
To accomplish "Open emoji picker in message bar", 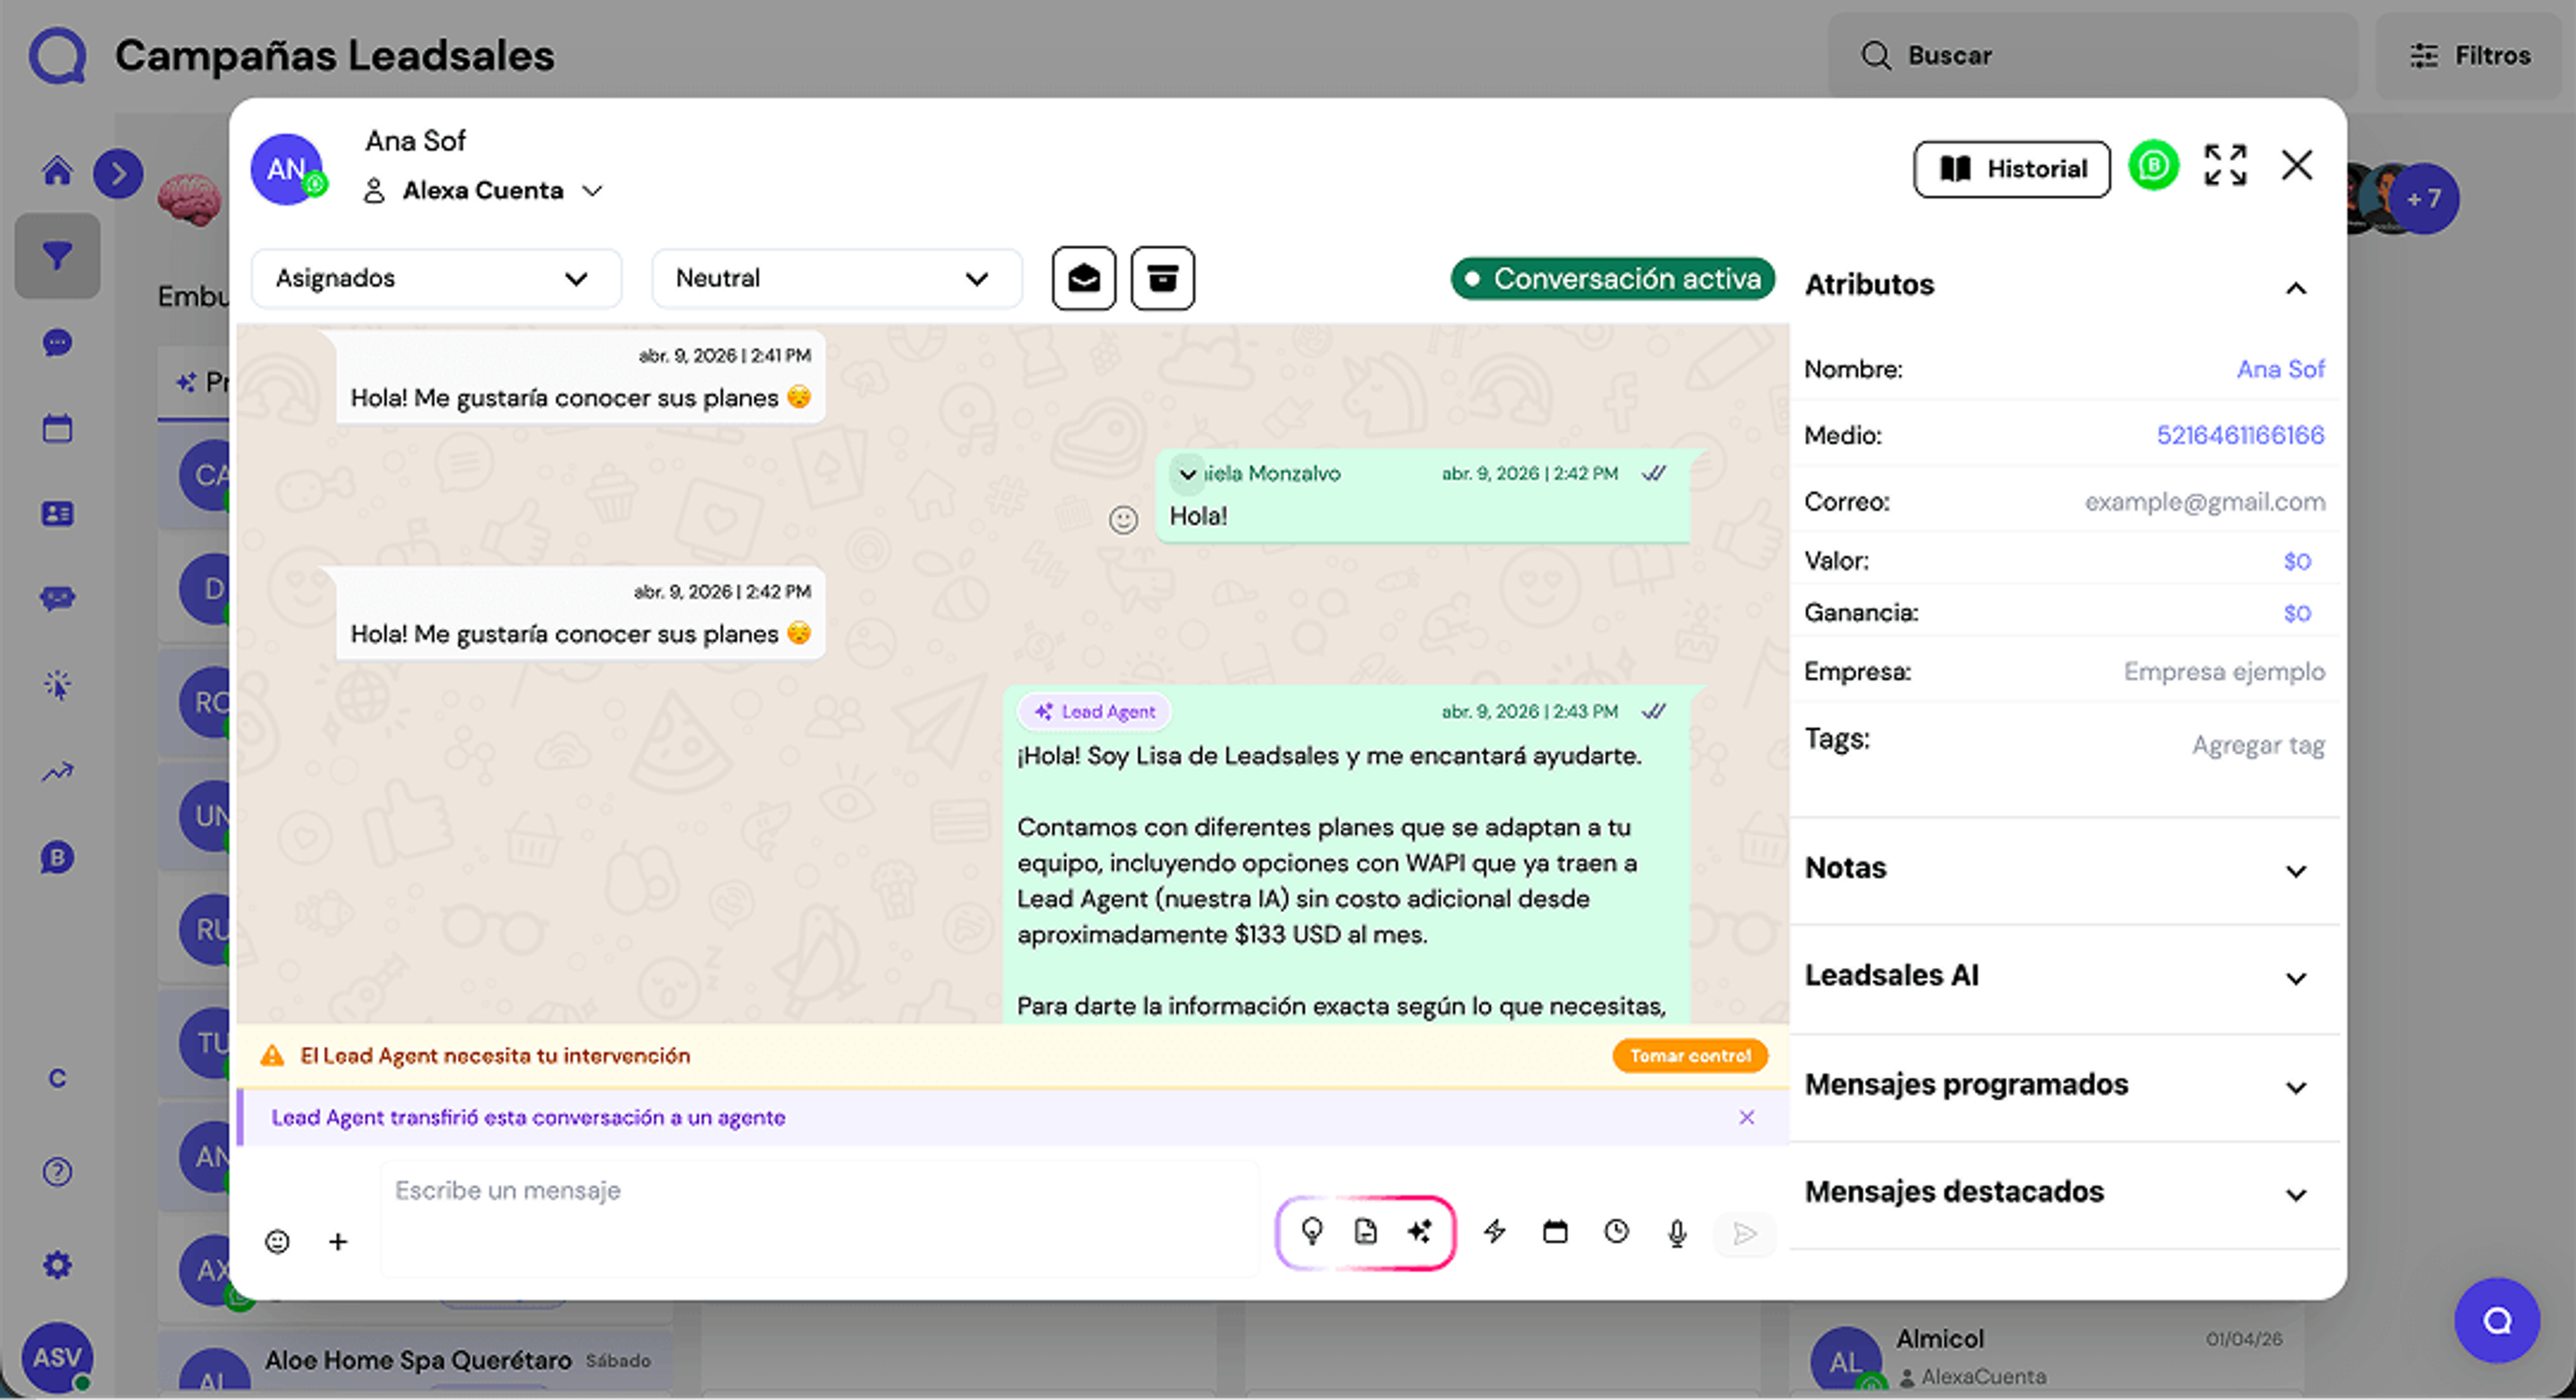I will (x=277, y=1241).
